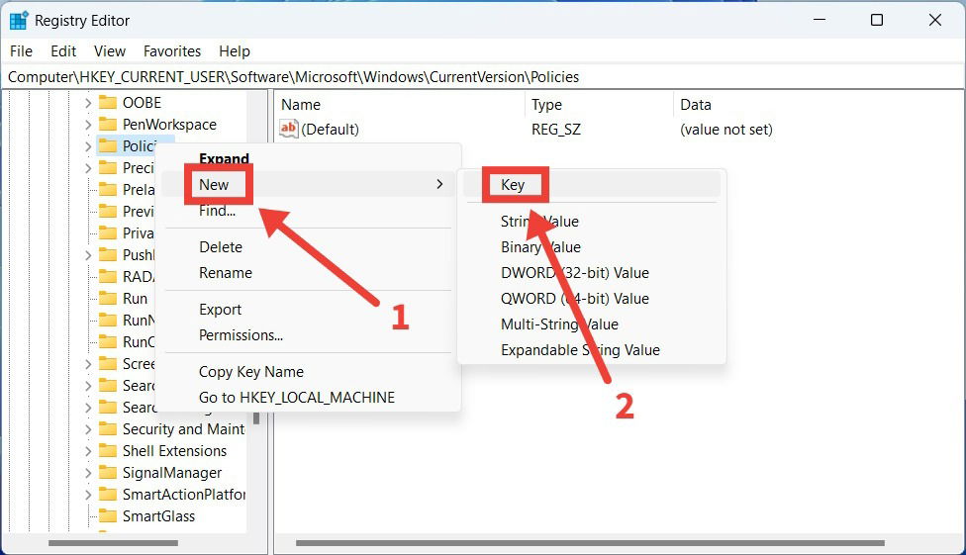Click the SmartActionPlatform folder icon

108,494
